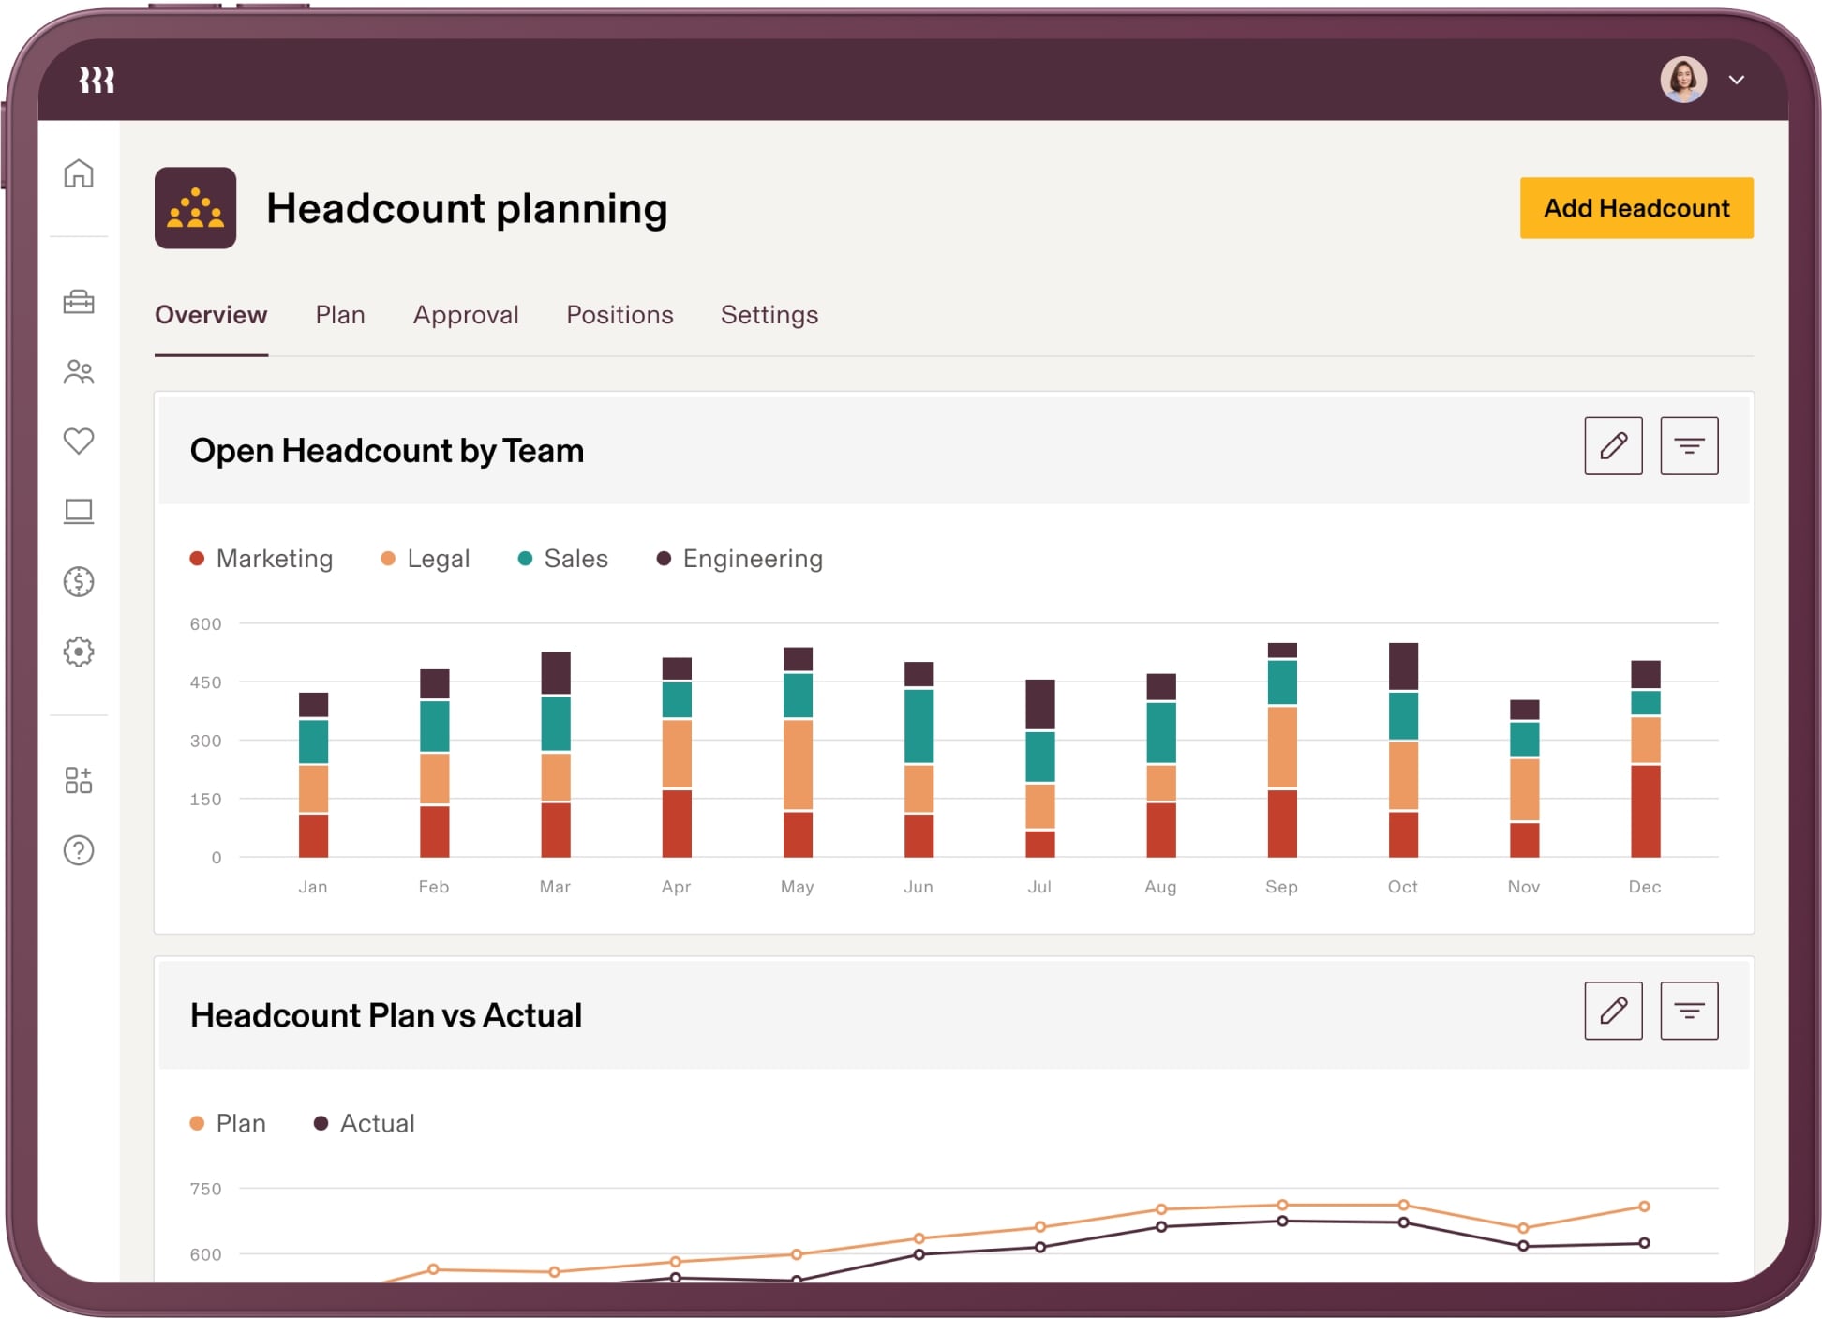The image size is (1822, 1319).
Task: Click the Headcount planning app icon
Action: tap(195, 208)
